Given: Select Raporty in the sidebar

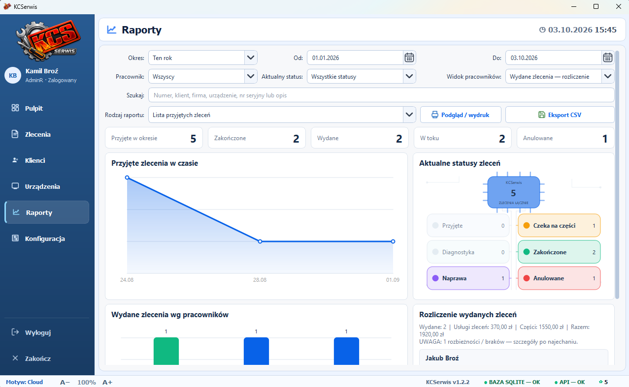Looking at the screenshot, I should [47, 212].
